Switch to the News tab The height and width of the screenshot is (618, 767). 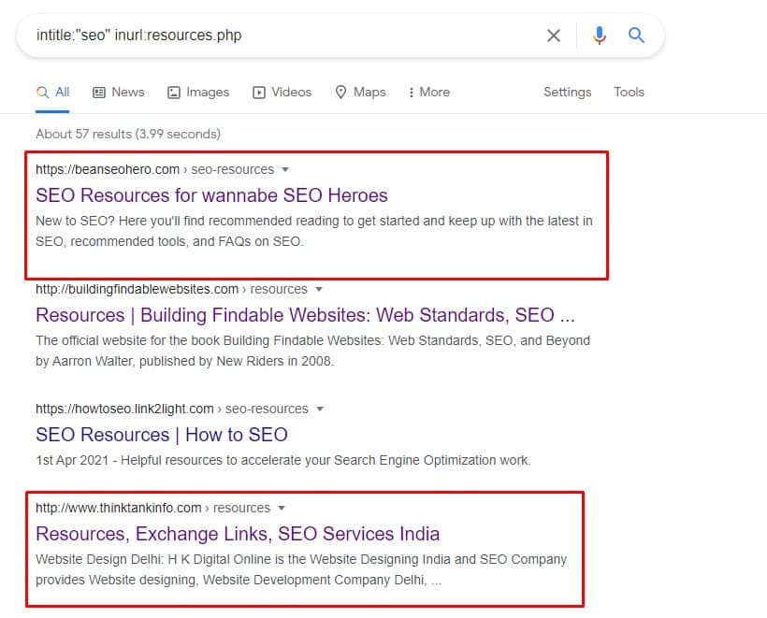pos(119,92)
